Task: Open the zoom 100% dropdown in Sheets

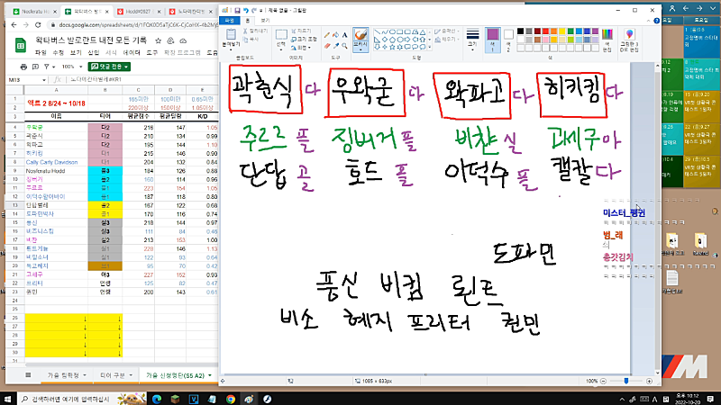Action: pos(70,67)
